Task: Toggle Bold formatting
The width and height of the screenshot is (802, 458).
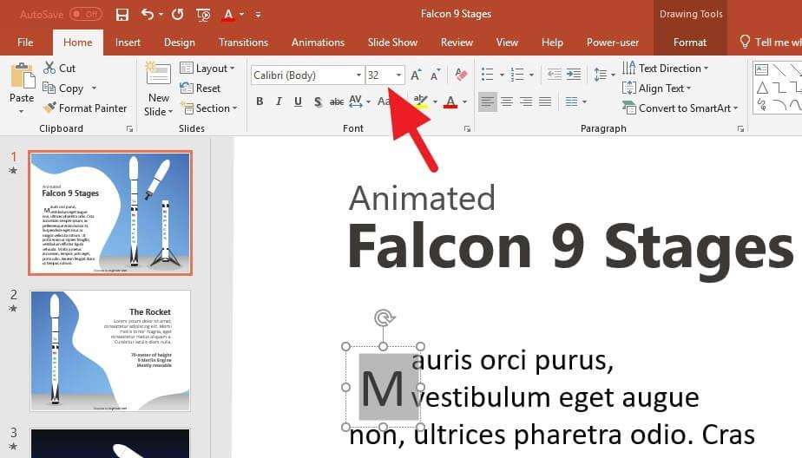Action: [x=260, y=101]
